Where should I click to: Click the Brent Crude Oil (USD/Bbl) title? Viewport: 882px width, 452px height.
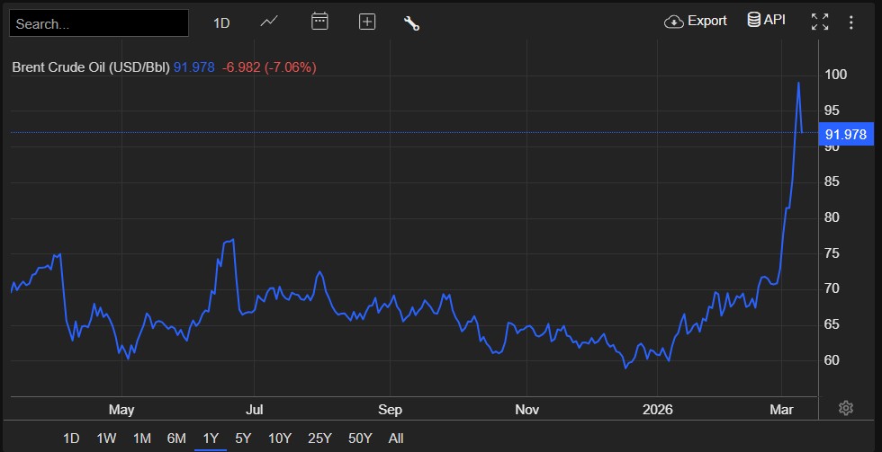91,67
